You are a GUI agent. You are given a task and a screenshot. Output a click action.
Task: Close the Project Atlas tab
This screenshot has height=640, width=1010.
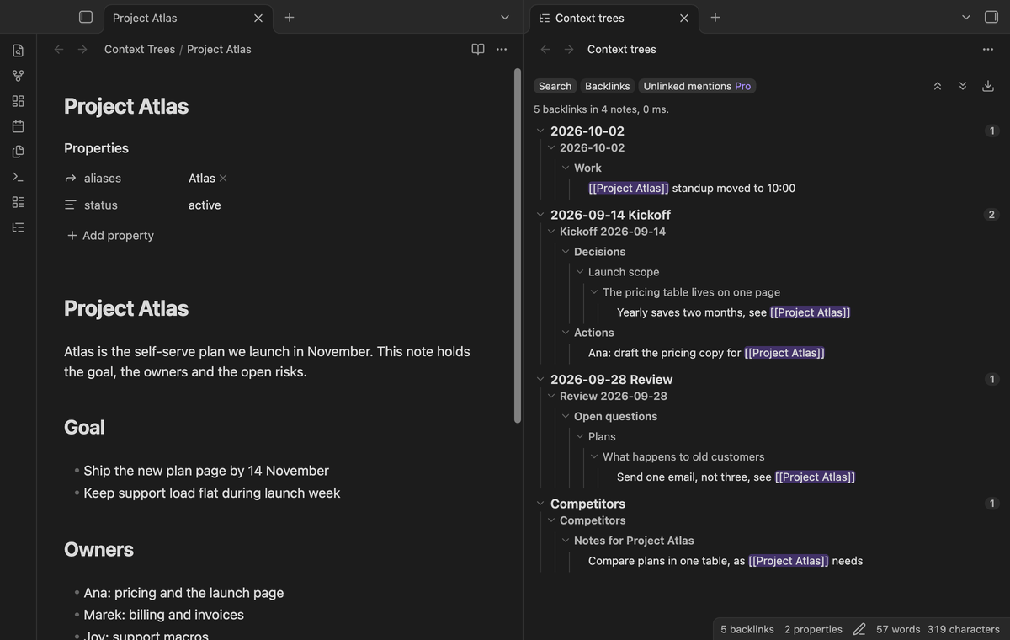(x=258, y=18)
